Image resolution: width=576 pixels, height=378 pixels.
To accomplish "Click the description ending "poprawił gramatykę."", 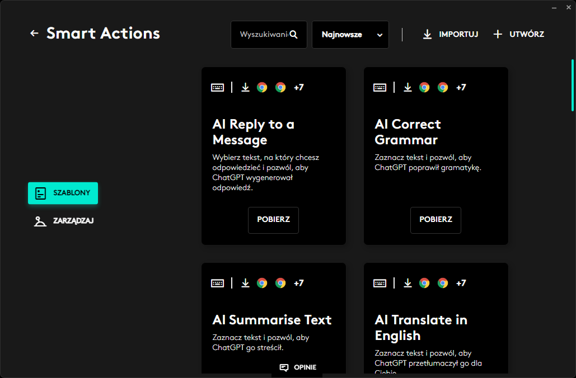I will (x=428, y=163).
